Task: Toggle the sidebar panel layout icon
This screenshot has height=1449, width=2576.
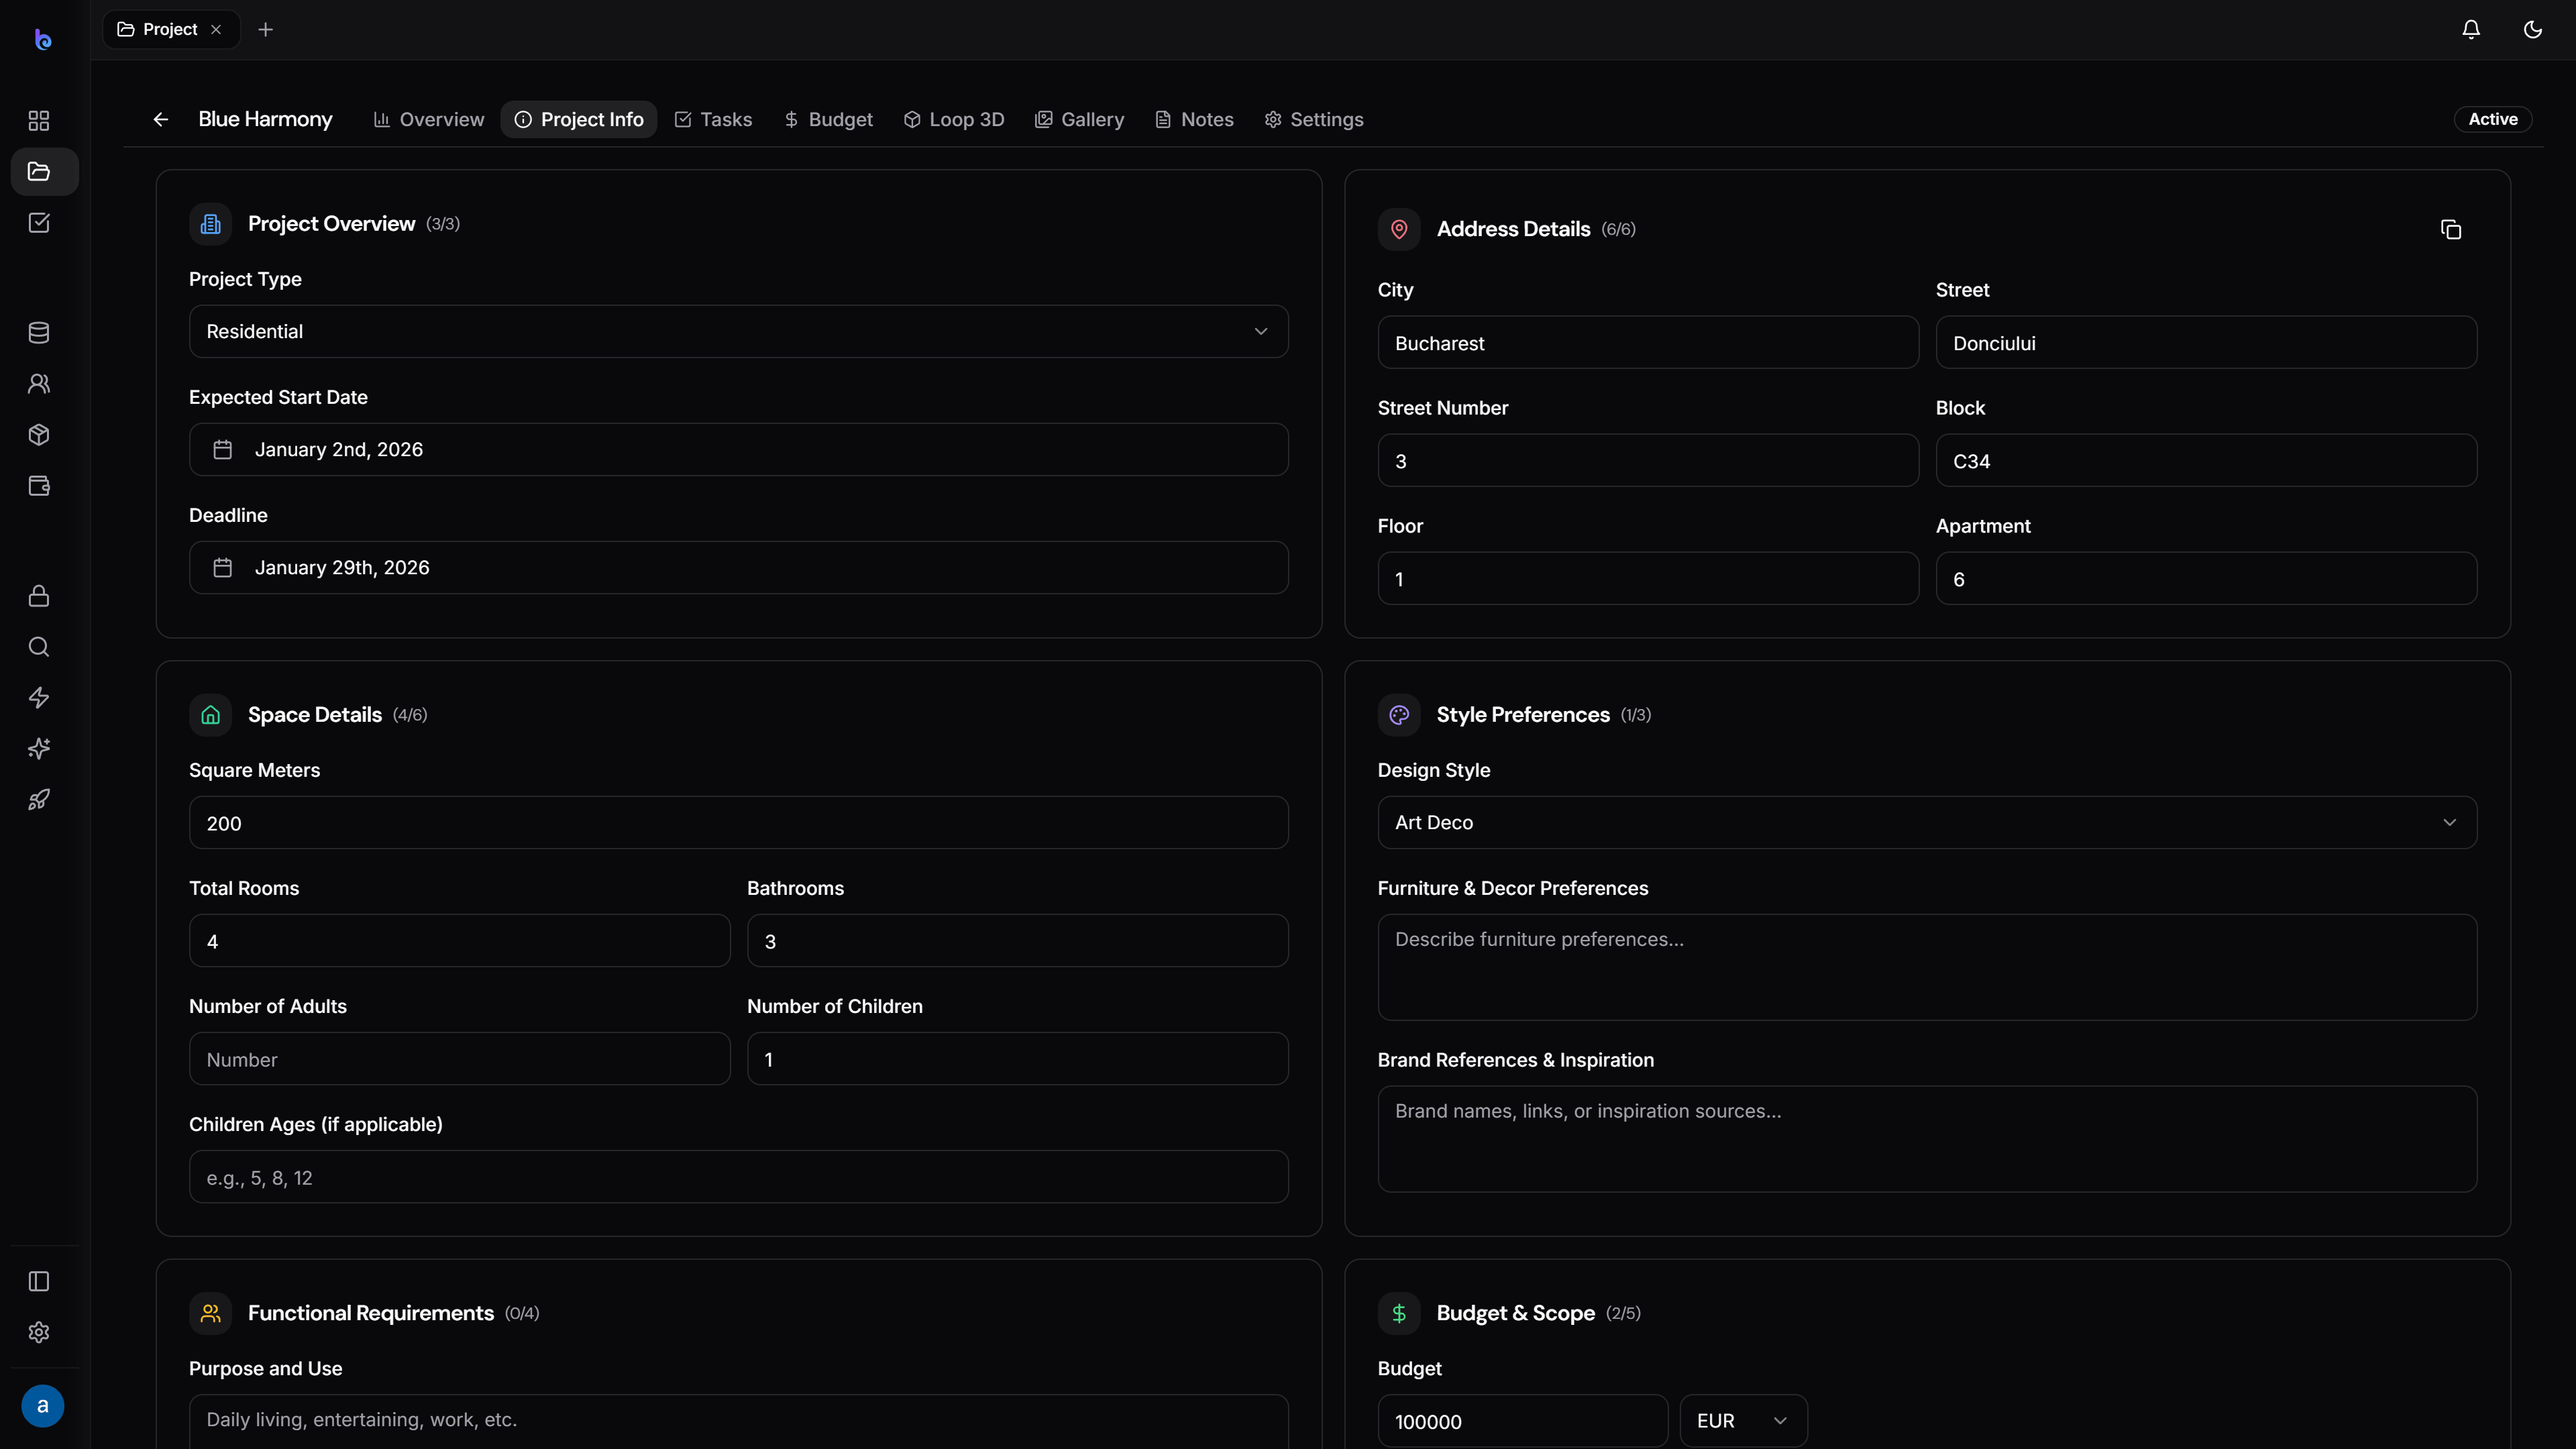Action: (39, 1281)
